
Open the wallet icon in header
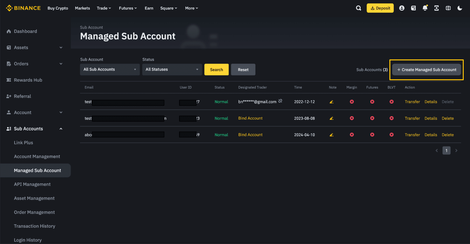[x=413, y=8]
